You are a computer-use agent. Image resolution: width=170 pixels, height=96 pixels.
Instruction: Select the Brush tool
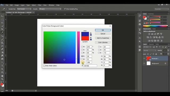2,39
